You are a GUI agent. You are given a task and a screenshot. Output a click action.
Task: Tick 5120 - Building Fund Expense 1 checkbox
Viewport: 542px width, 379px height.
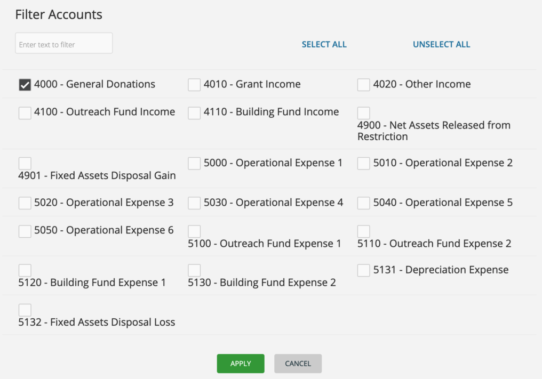point(25,270)
